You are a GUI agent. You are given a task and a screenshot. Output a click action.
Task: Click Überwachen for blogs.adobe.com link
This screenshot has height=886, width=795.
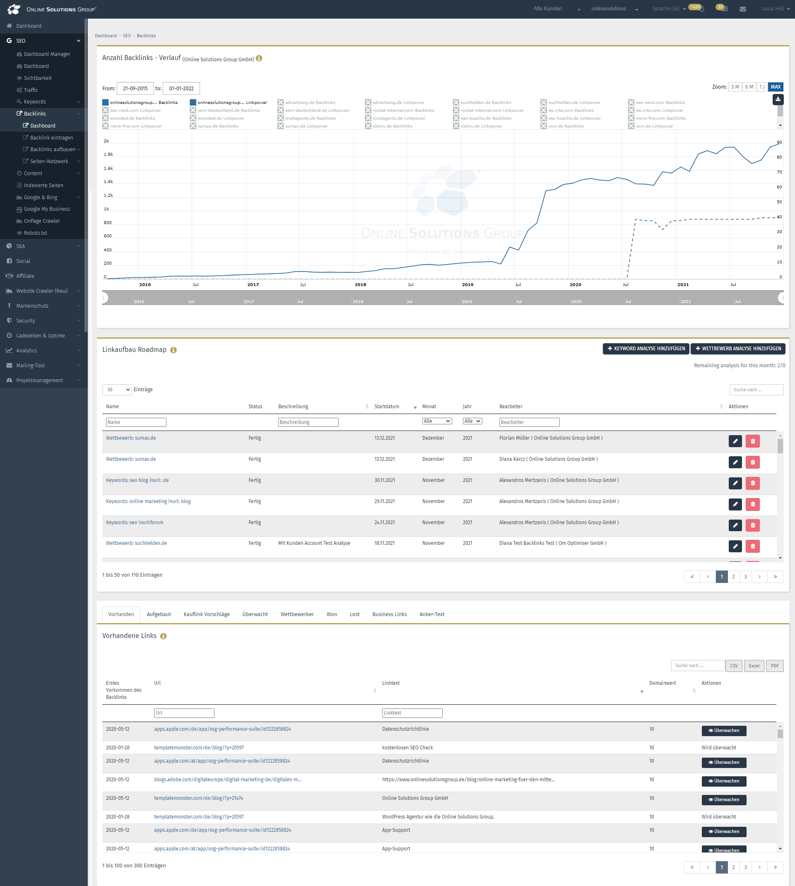(724, 781)
